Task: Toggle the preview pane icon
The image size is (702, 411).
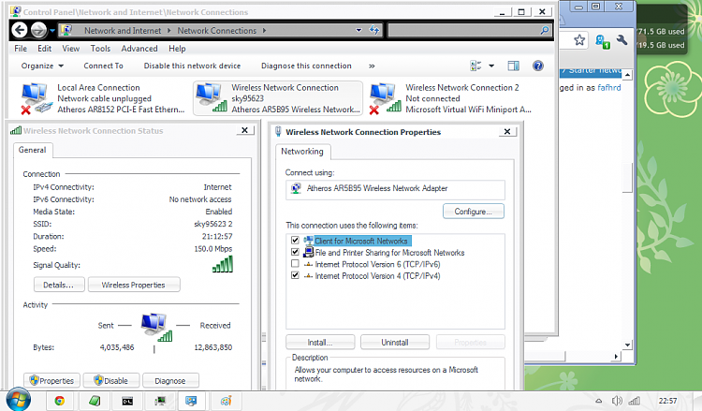Action: pyautogui.click(x=514, y=66)
